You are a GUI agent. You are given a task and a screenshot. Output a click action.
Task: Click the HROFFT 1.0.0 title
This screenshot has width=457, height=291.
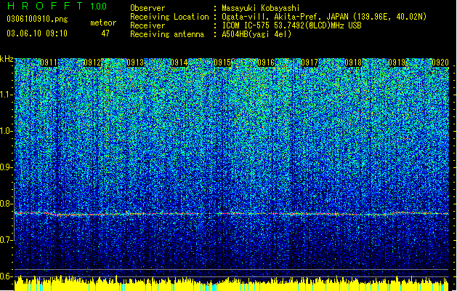(x=57, y=6)
